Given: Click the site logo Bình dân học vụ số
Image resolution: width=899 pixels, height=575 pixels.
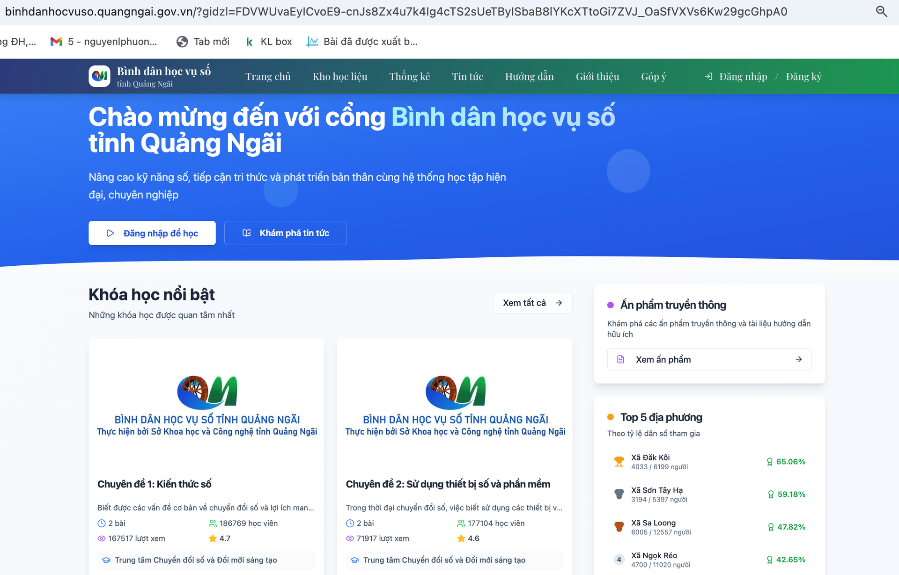Looking at the screenshot, I should (99, 76).
